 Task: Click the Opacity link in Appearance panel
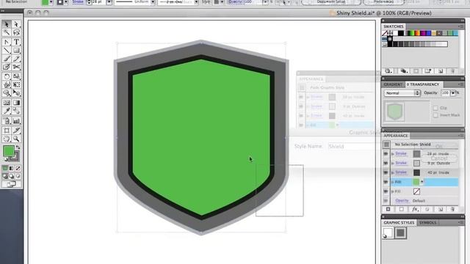[x=402, y=200]
